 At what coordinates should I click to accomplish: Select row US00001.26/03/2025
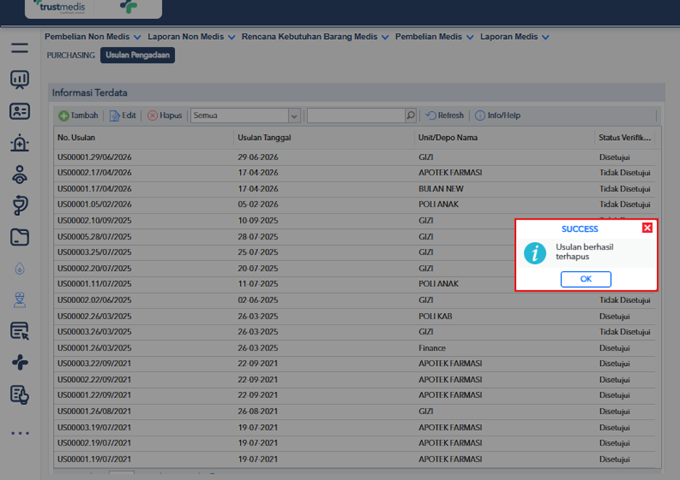[x=355, y=348]
